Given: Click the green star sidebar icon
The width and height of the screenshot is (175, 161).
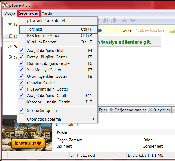Looking at the screenshot, I should [10, 24].
